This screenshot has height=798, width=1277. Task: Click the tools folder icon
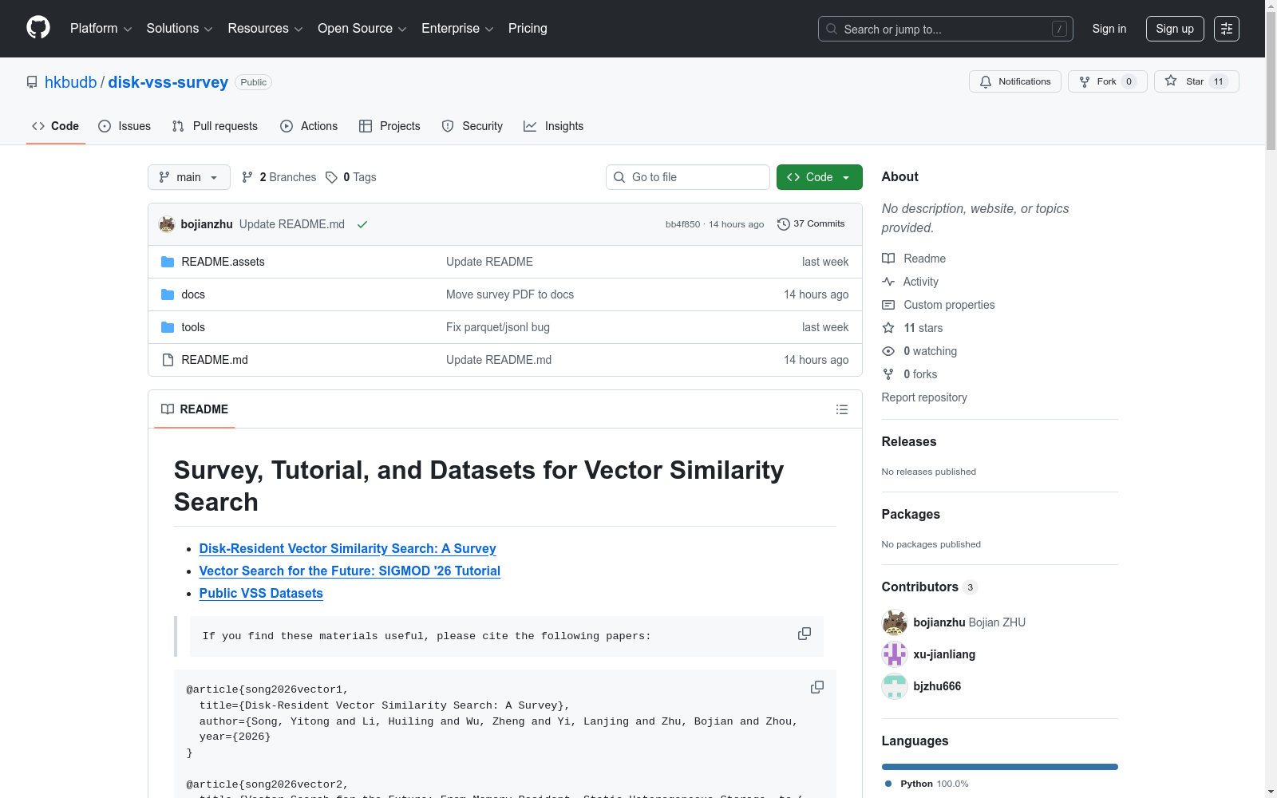tap(168, 327)
